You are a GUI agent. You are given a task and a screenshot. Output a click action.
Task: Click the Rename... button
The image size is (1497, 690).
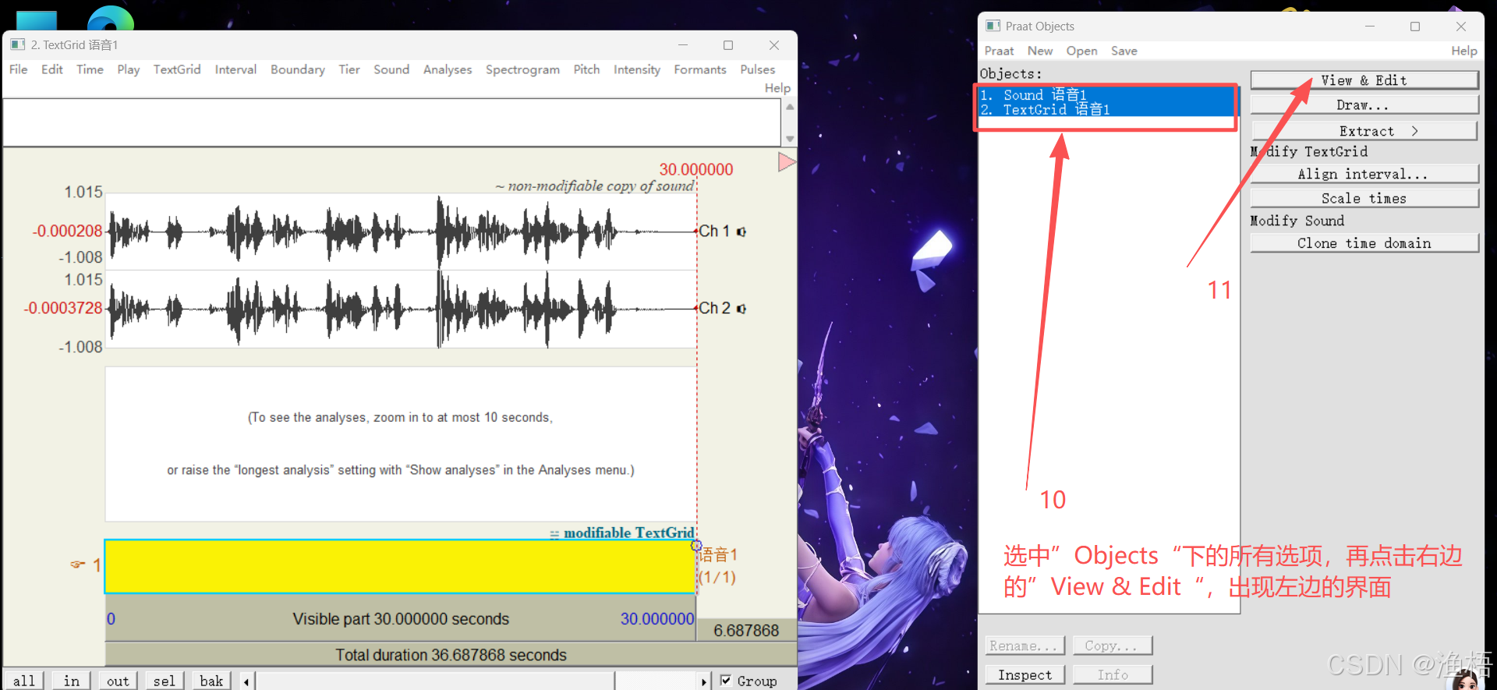click(1025, 646)
